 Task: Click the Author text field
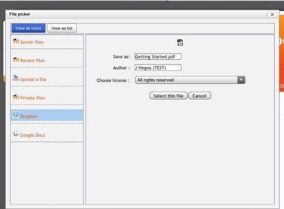[x=158, y=67]
